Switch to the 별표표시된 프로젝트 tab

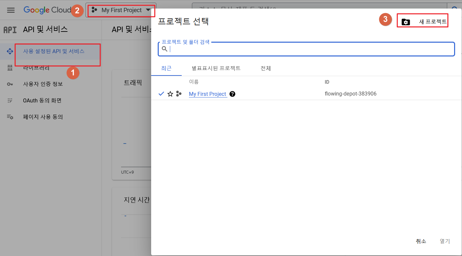pyautogui.click(x=216, y=68)
